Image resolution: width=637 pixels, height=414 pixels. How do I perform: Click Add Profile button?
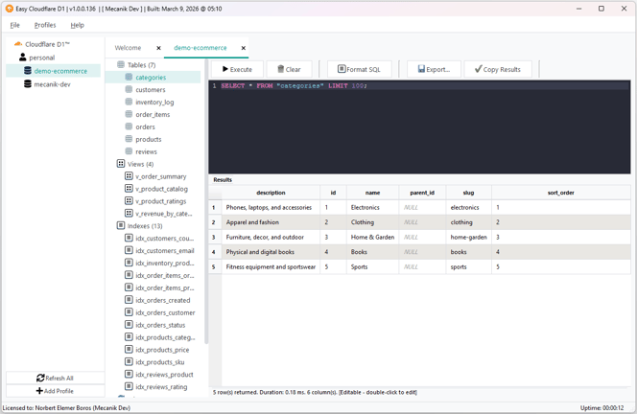[56, 391]
